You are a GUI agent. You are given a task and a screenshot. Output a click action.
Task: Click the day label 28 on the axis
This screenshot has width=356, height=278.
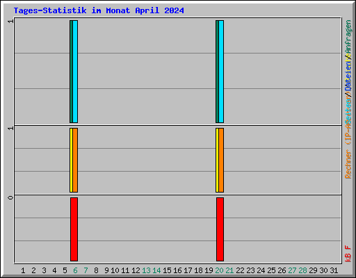302,270
